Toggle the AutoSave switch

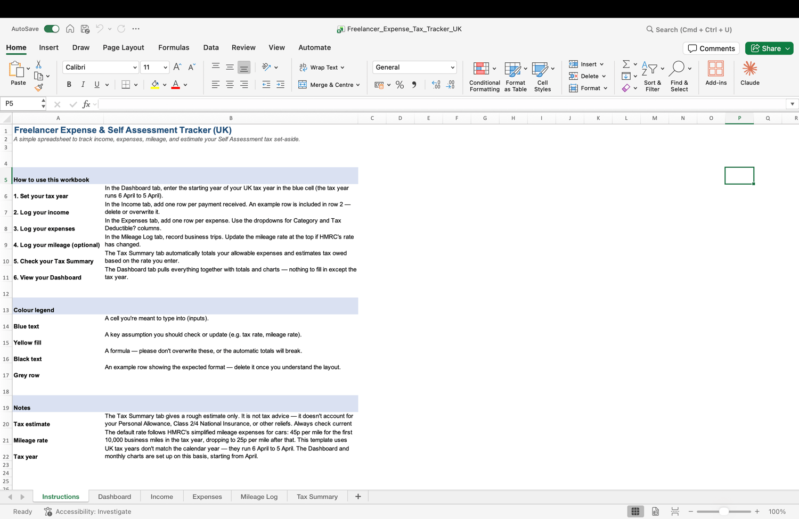(52, 29)
